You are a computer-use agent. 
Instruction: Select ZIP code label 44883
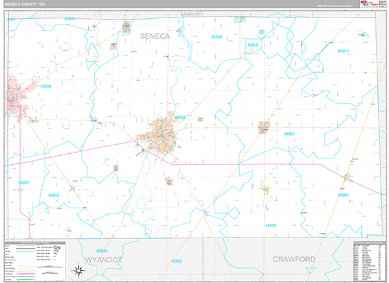pyautogui.click(x=180, y=117)
